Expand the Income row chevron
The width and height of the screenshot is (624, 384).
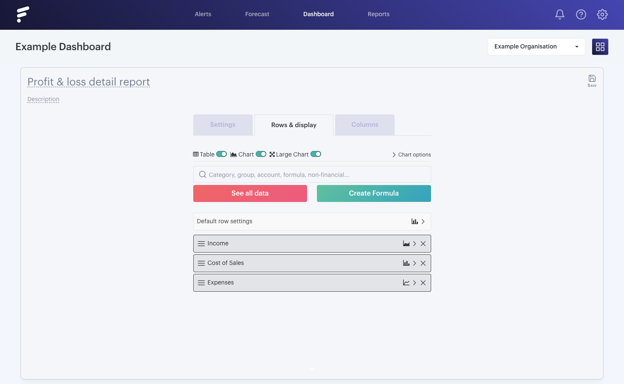click(415, 244)
